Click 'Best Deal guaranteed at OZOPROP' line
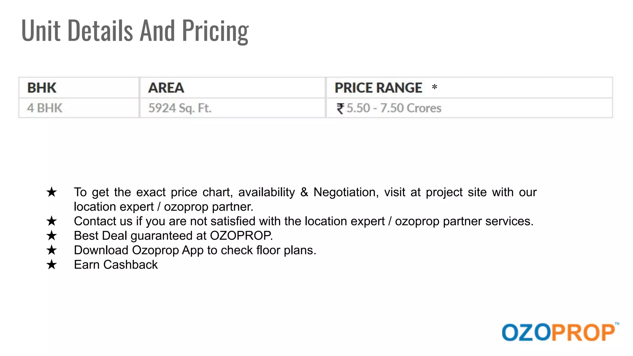The height and width of the screenshot is (356, 633). (x=173, y=236)
